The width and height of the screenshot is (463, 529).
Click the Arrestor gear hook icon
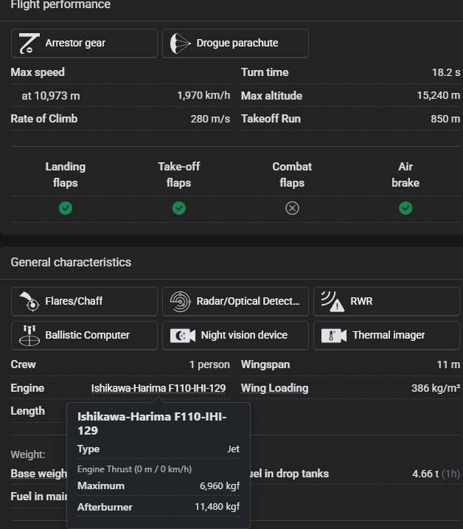coord(29,44)
